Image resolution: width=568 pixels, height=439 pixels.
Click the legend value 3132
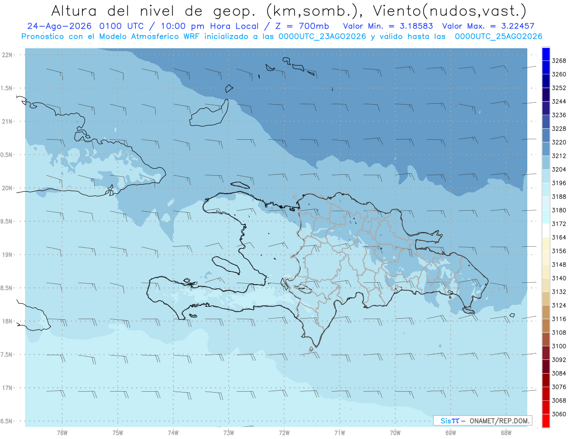pos(559,292)
